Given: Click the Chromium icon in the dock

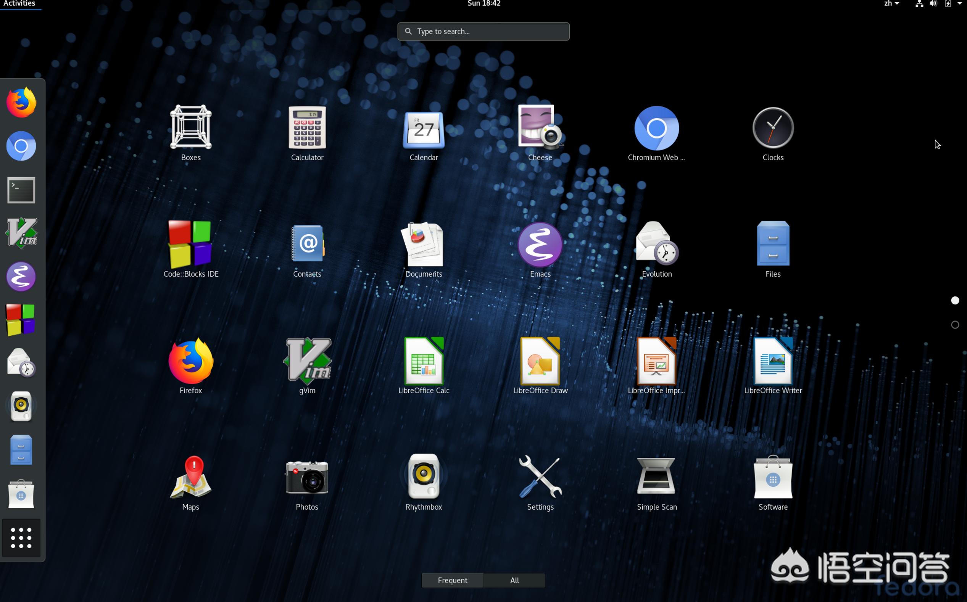Looking at the screenshot, I should (x=21, y=146).
